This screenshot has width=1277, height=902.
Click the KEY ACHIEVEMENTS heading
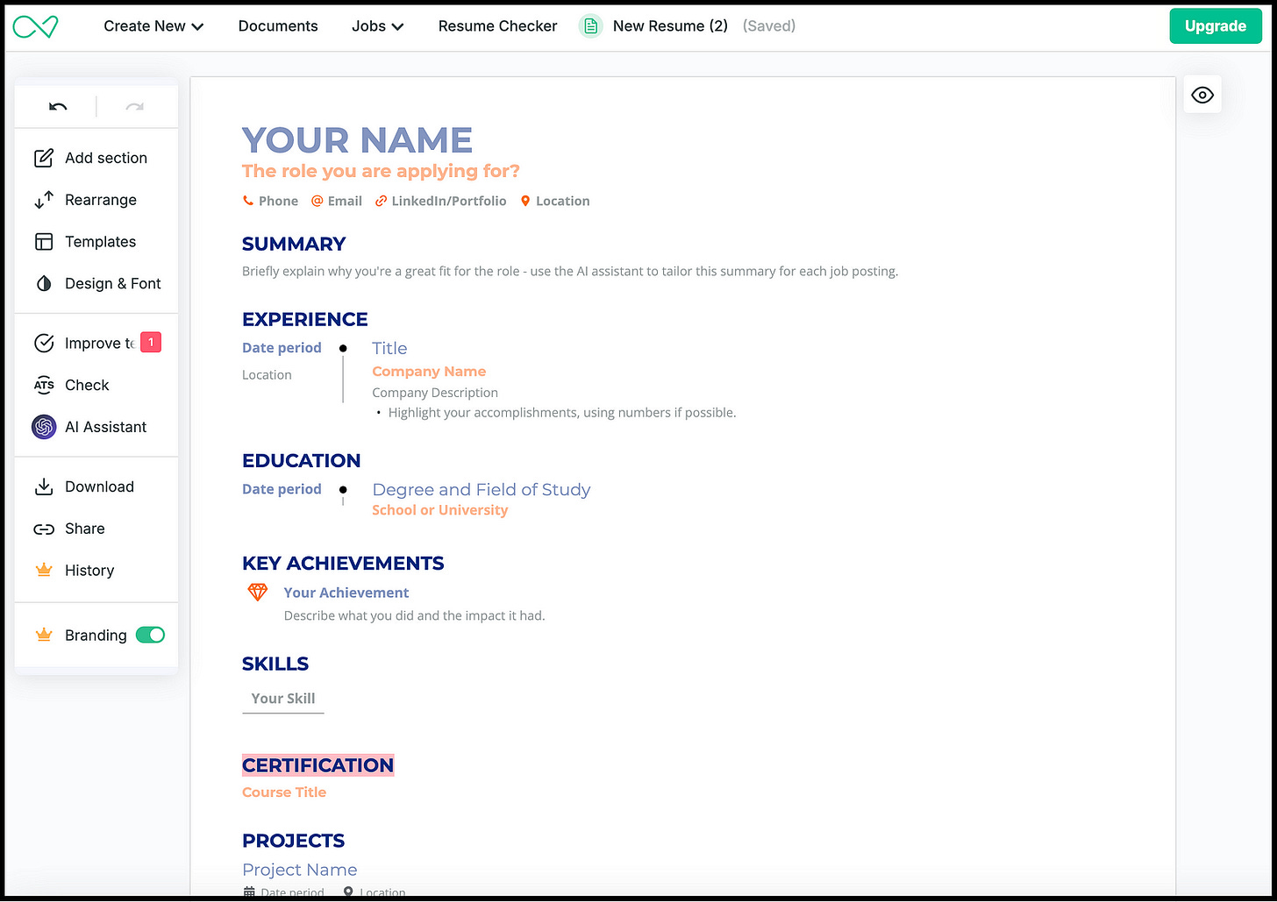(343, 563)
